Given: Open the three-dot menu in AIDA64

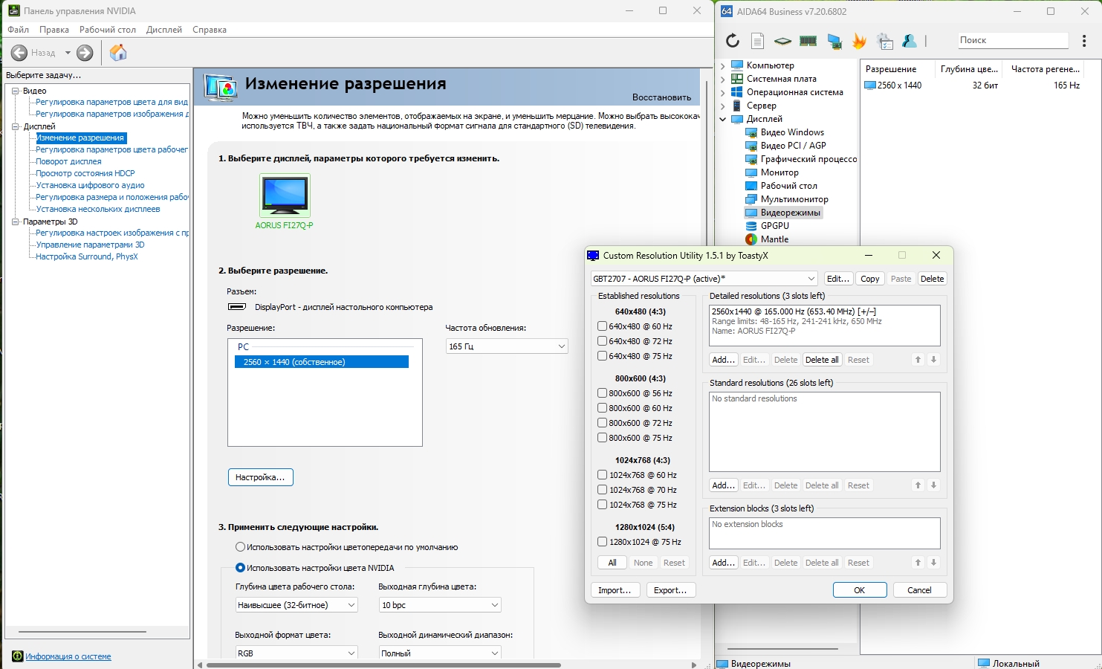Looking at the screenshot, I should tap(1084, 41).
